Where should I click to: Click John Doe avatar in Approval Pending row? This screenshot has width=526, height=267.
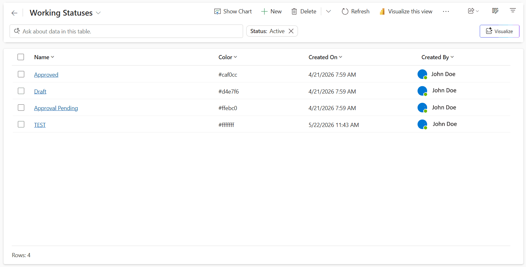pyautogui.click(x=422, y=108)
